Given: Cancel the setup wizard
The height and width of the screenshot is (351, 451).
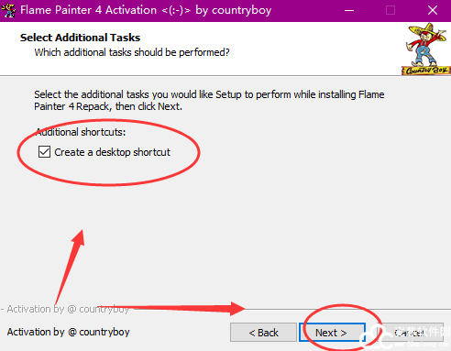Looking at the screenshot, I should click(411, 333).
